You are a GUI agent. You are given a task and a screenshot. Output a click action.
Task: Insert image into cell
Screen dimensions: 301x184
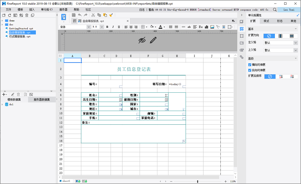pyautogui.click(x=212, y=27)
